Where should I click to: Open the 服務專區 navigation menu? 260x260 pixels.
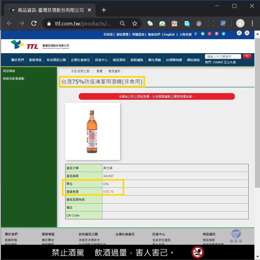coord(35,60)
